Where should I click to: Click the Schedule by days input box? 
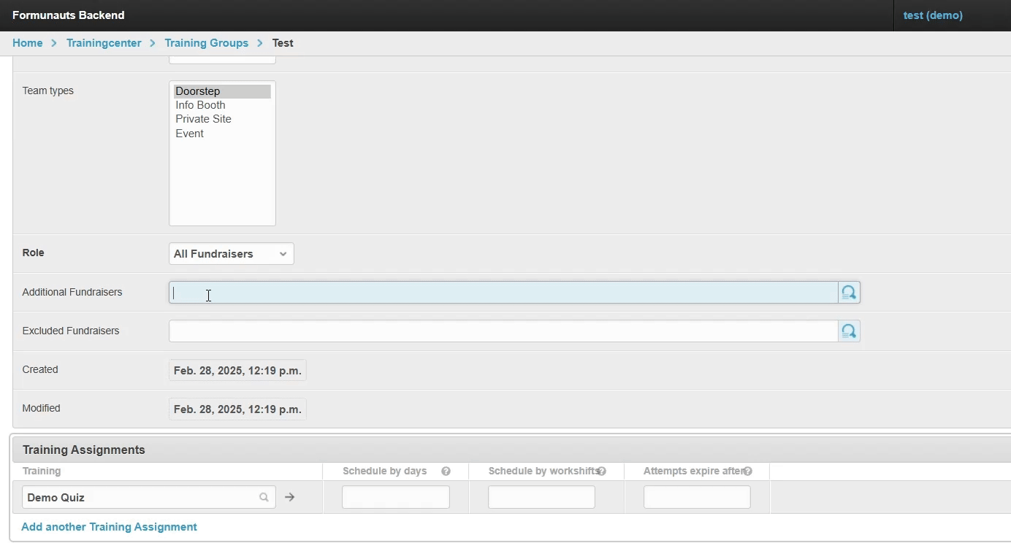click(x=395, y=498)
